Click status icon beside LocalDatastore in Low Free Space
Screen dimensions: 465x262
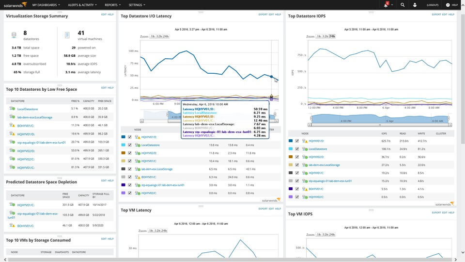pos(12,108)
